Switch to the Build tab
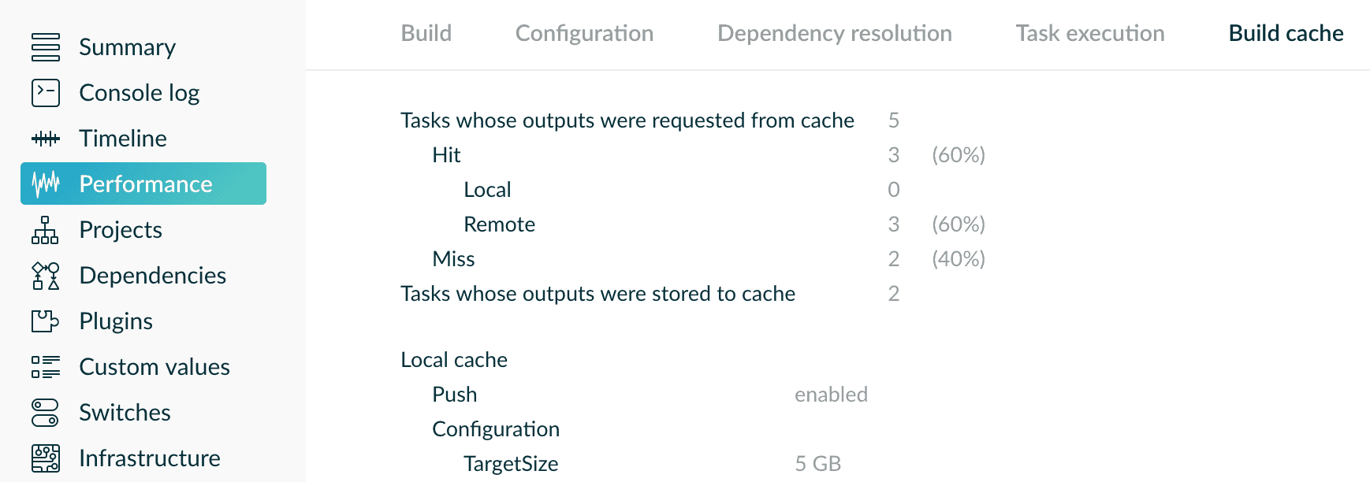Viewport: 1370px width, 482px height. pos(426,33)
